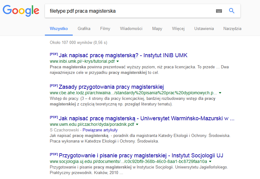Click the 'Powiązane artykuły' link
This screenshot has width=260, height=179.
[100, 130]
